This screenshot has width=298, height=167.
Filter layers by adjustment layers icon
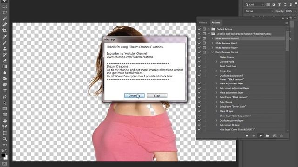pyautogui.click(x=274, y=5)
